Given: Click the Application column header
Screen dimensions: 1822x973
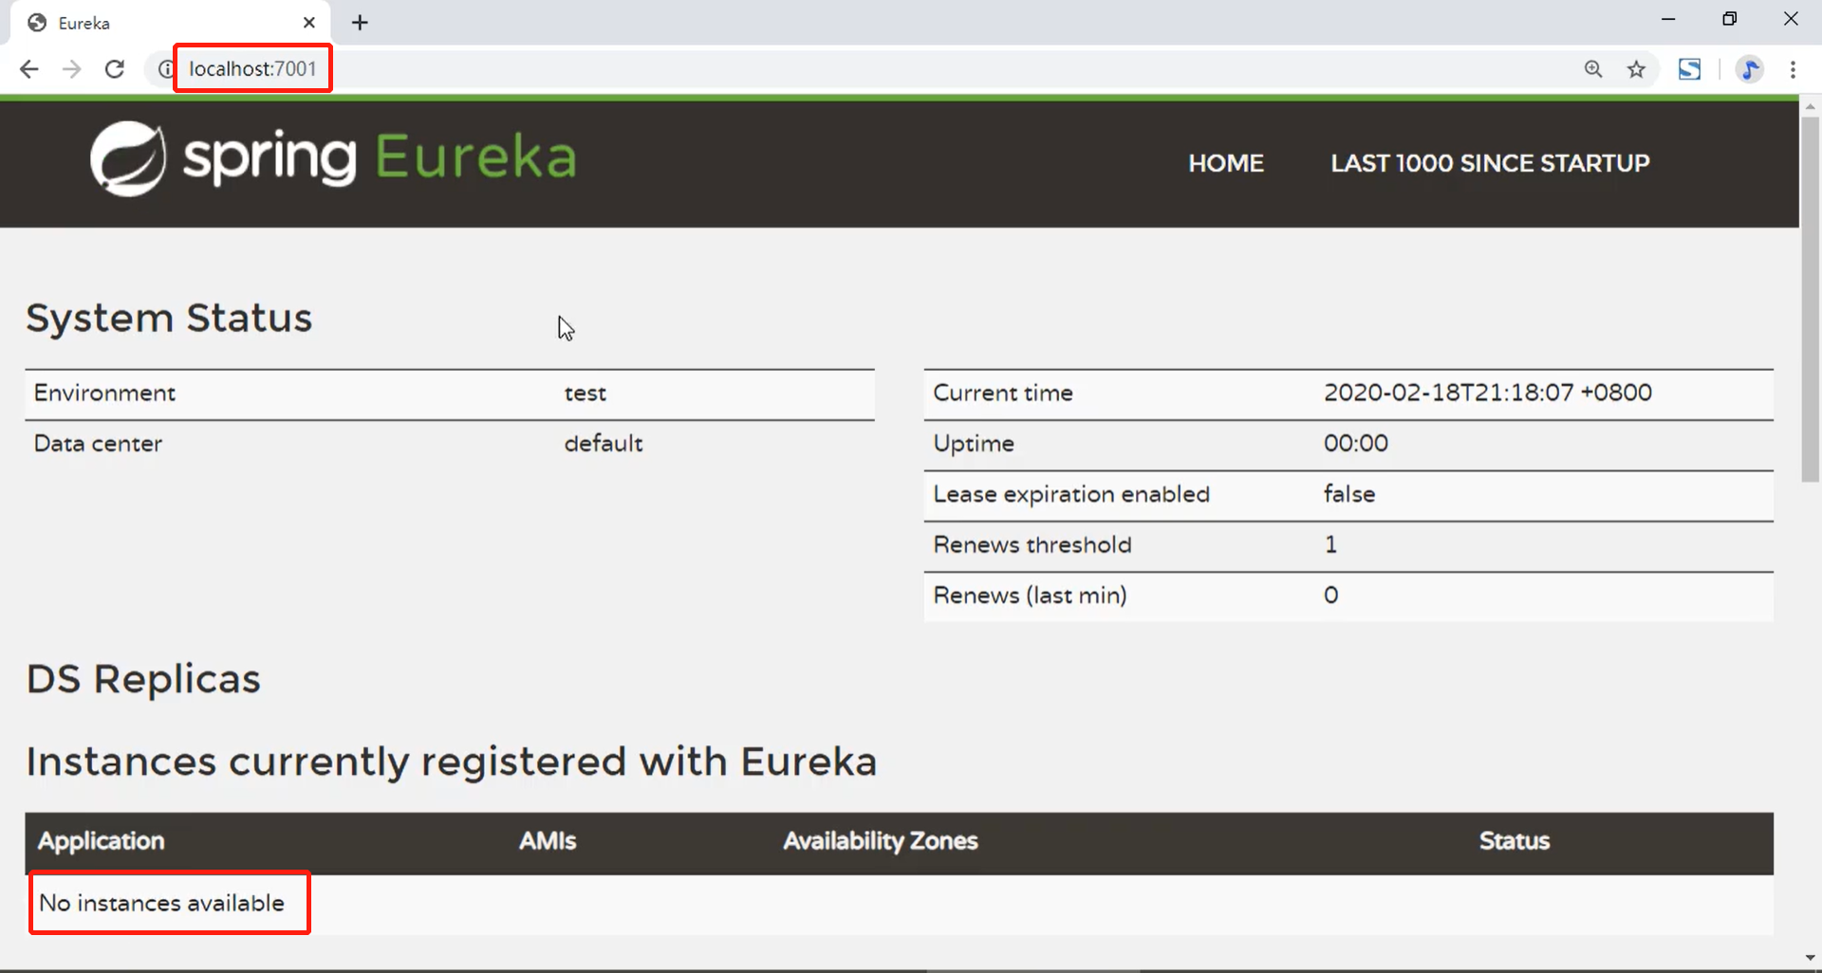Looking at the screenshot, I should pyautogui.click(x=101, y=841).
